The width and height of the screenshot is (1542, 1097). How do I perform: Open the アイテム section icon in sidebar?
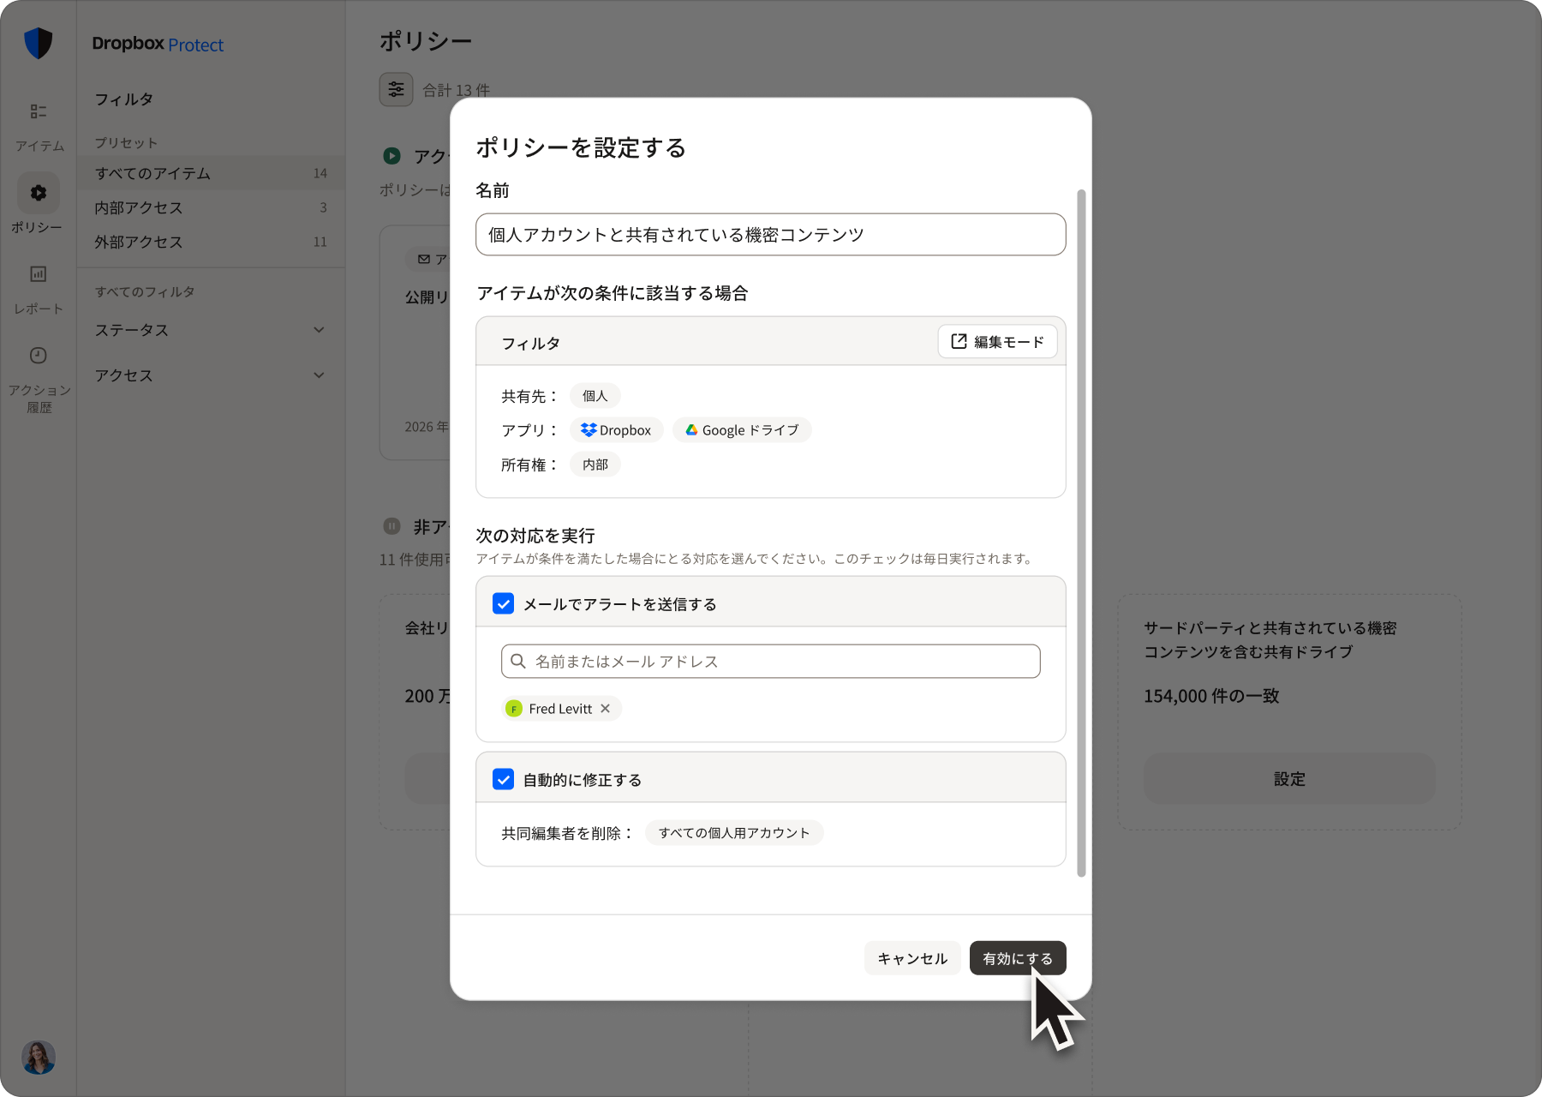click(39, 111)
